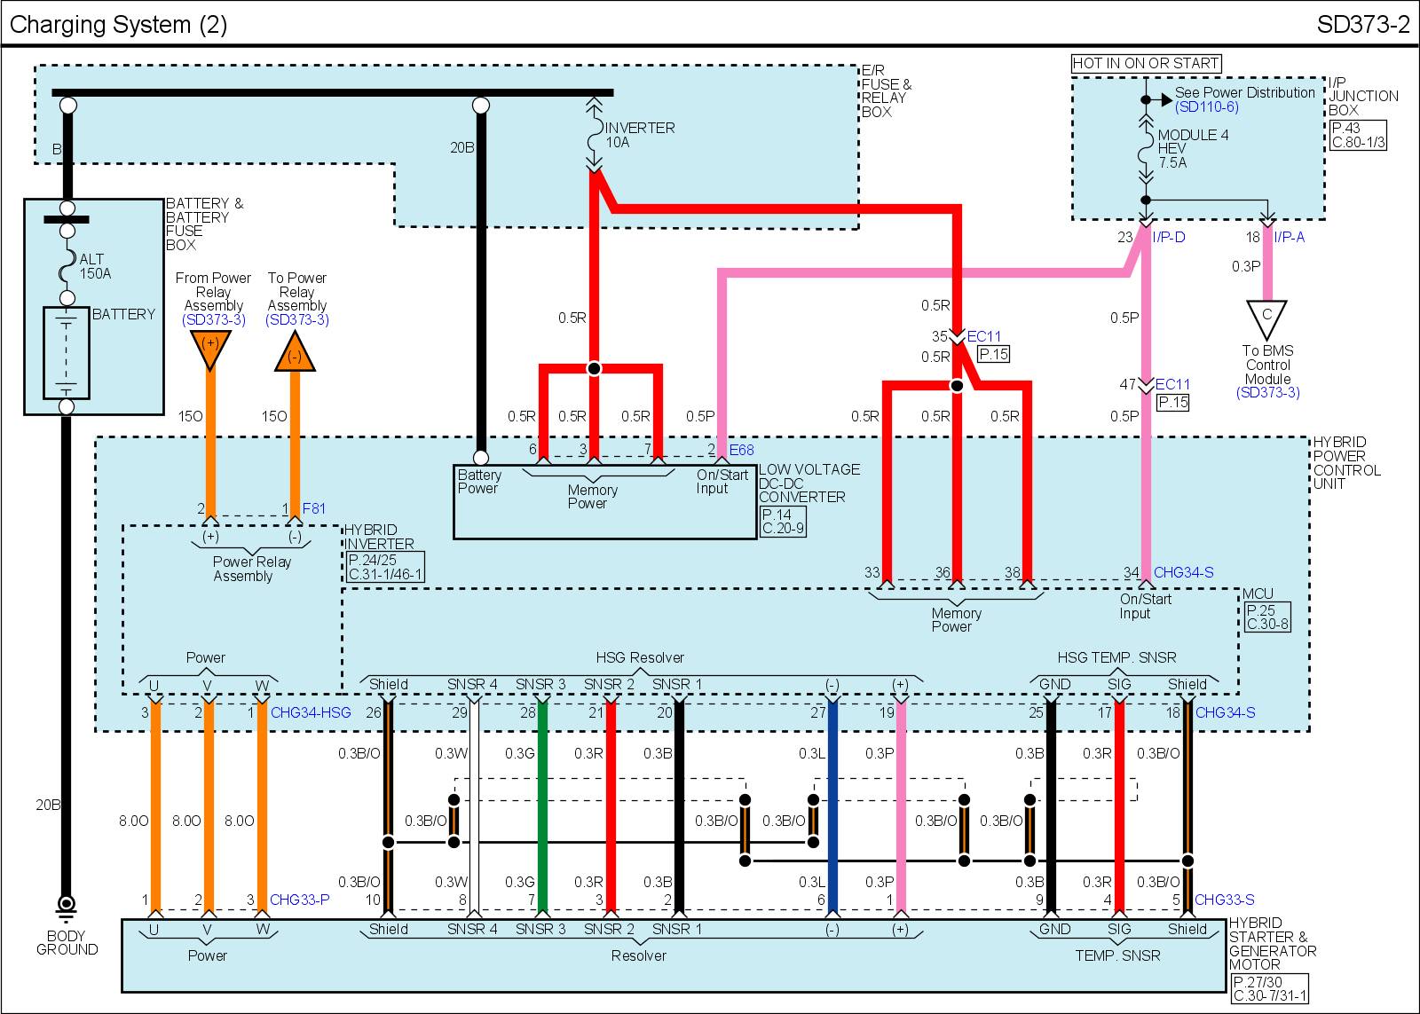The height and width of the screenshot is (1014, 1420).
Task: Click the P.14 C.20-9 reference box
Action: pyautogui.click(x=783, y=522)
